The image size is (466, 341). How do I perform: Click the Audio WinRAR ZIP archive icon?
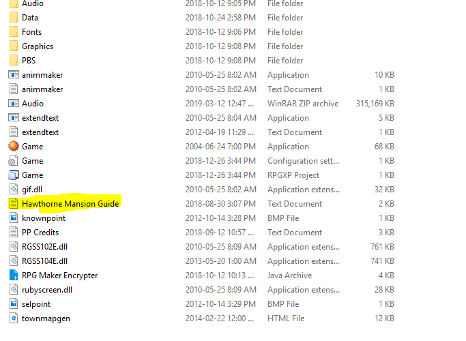pos(14,104)
